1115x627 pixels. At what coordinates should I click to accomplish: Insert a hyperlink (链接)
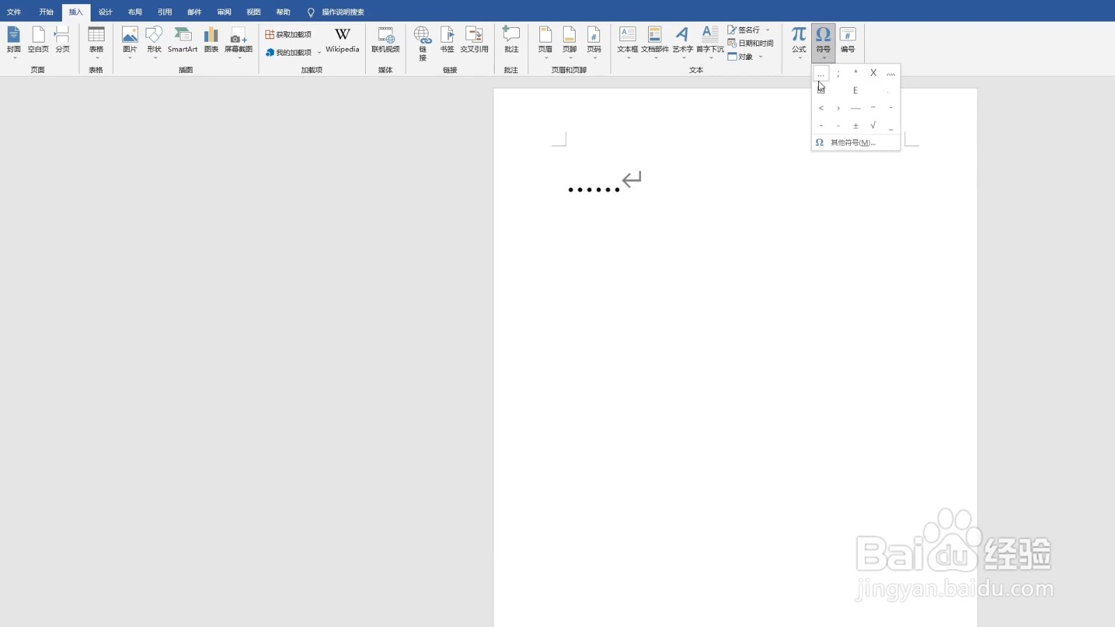click(x=422, y=43)
